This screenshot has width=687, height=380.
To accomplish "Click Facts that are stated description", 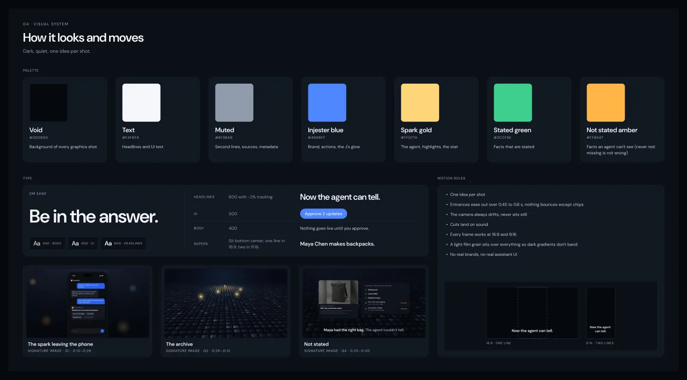I will coord(514,147).
